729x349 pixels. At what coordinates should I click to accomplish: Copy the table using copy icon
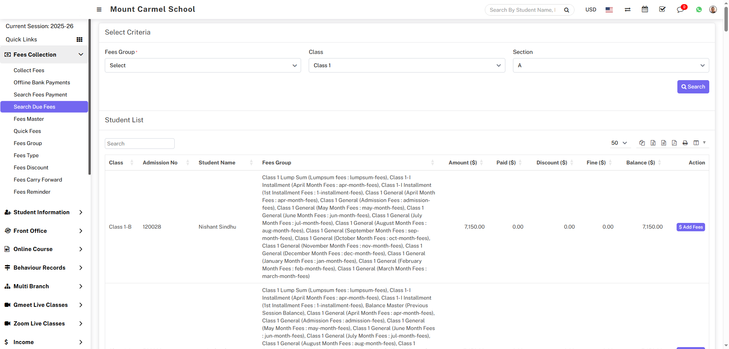[642, 143]
